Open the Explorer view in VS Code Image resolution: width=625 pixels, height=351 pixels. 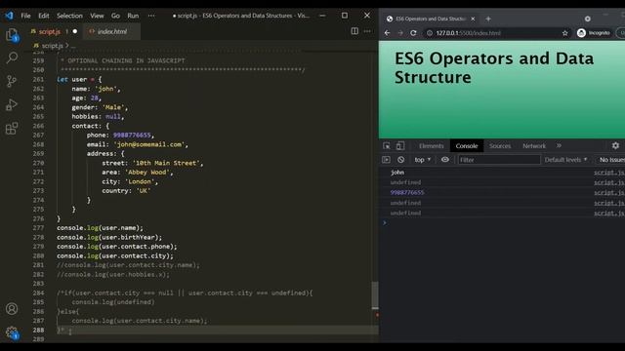click(12, 35)
